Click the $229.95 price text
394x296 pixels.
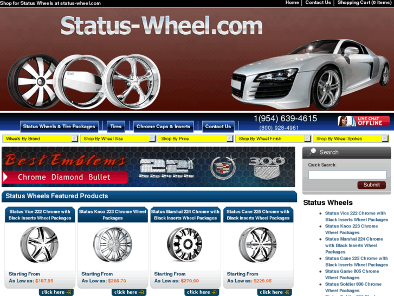263,281
